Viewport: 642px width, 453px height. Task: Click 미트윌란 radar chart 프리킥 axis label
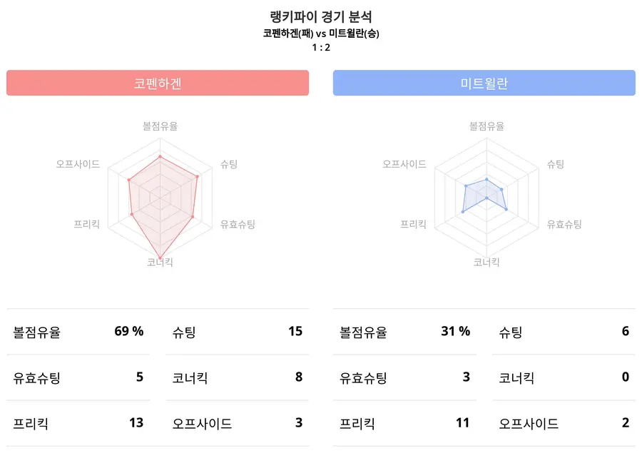pyautogui.click(x=413, y=224)
